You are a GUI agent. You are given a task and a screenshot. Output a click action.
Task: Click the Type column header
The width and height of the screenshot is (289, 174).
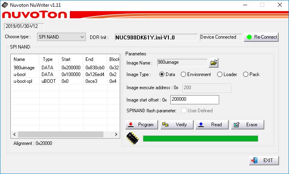(x=49, y=59)
